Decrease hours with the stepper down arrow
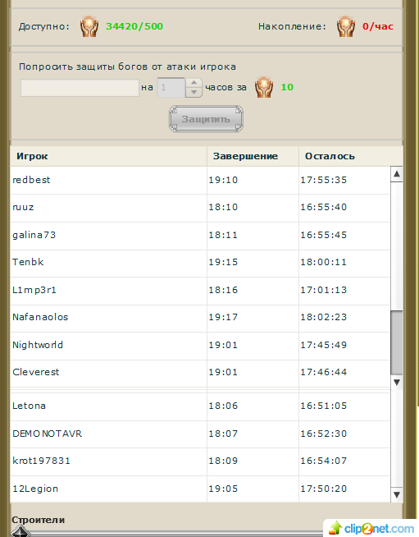This screenshot has height=537, width=419. 194,92
